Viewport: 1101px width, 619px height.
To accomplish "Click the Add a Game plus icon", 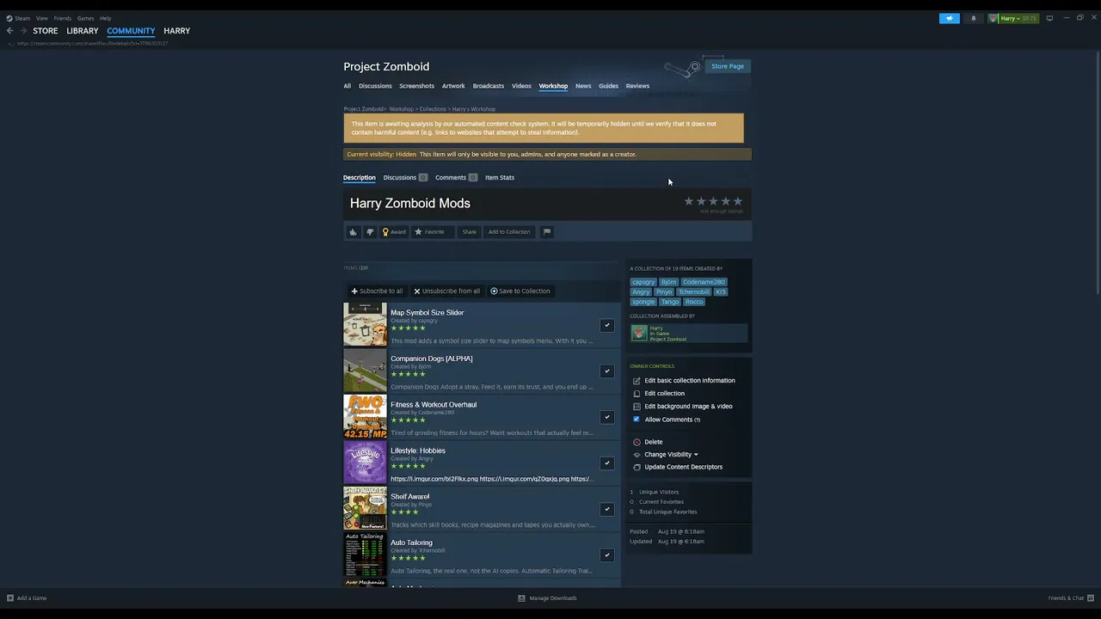I will 10,598.
